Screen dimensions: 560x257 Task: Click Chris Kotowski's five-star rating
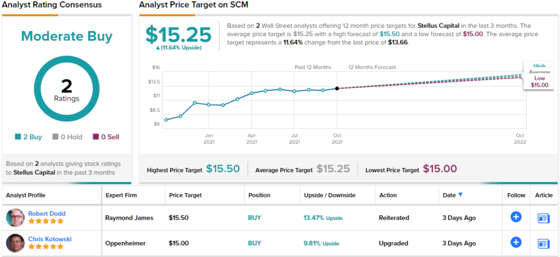tap(46, 247)
